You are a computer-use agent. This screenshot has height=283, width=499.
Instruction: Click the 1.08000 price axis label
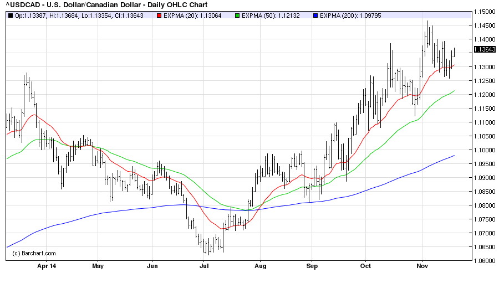(x=485, y=205)
